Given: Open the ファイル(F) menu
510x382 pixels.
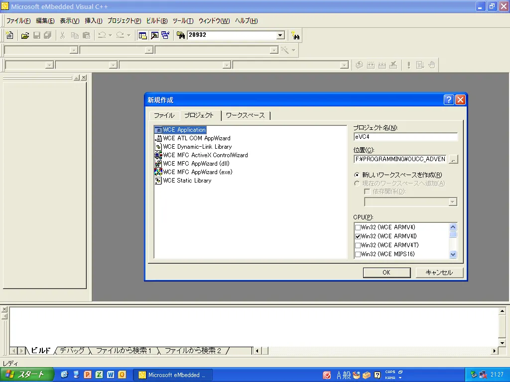Looking at the screenshot, I should point(18,21).
